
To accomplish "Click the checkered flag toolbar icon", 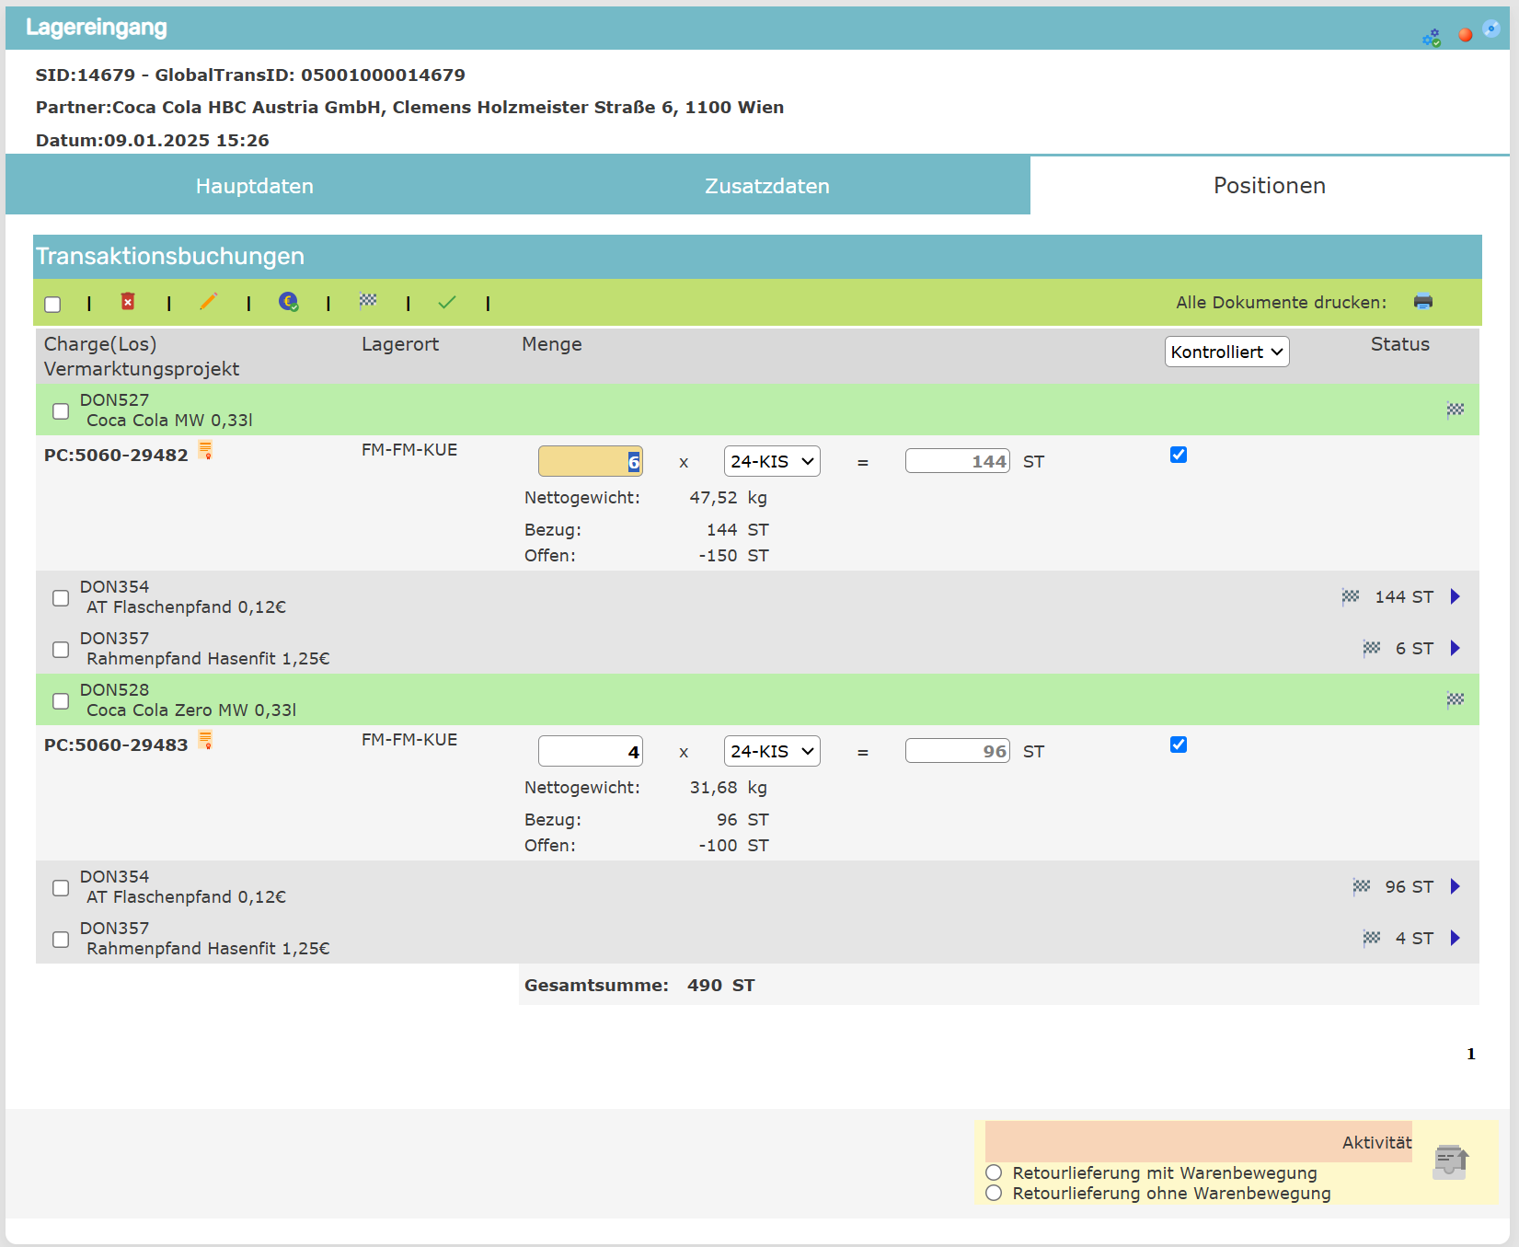I will (368, 301).
